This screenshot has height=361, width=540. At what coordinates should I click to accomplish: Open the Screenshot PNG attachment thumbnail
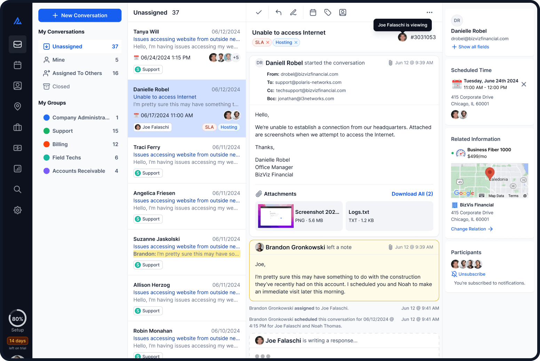(x=276, y=216)
